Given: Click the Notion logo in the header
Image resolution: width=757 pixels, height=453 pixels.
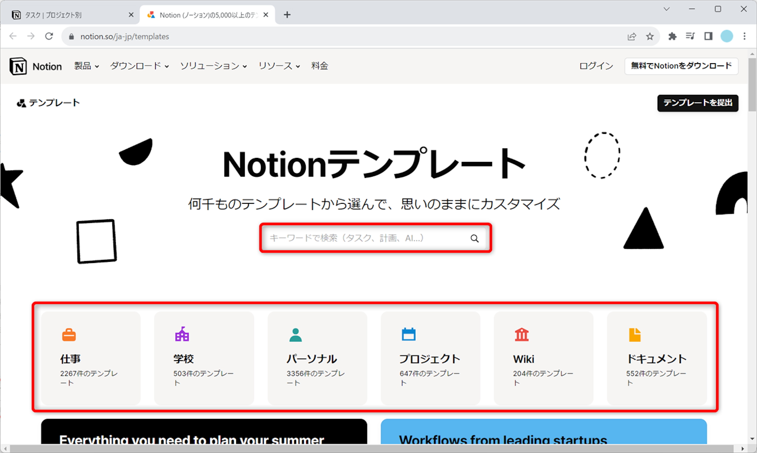Looking at the screenshot, I should [35, 66].
